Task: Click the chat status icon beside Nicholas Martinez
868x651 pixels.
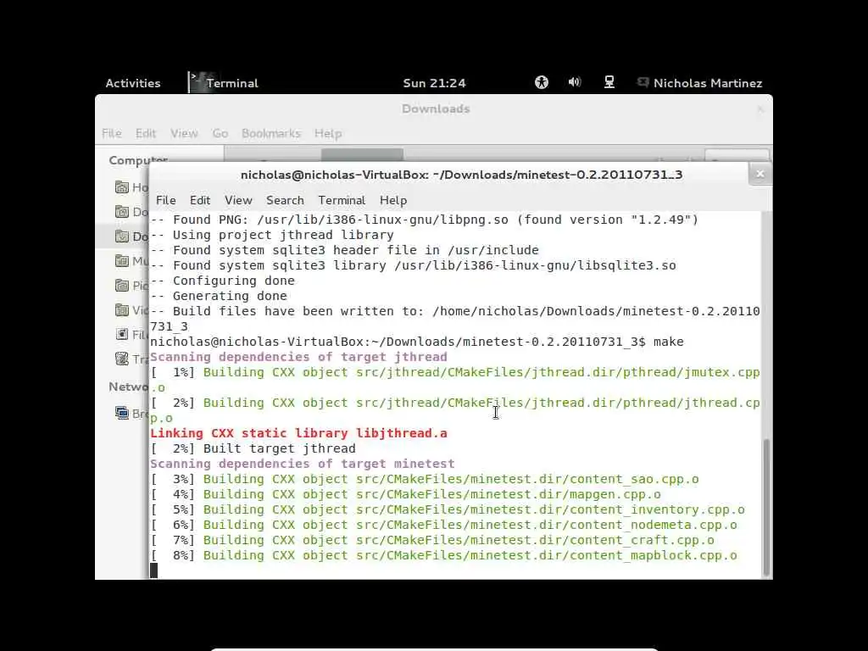Action: click(643, 82)
